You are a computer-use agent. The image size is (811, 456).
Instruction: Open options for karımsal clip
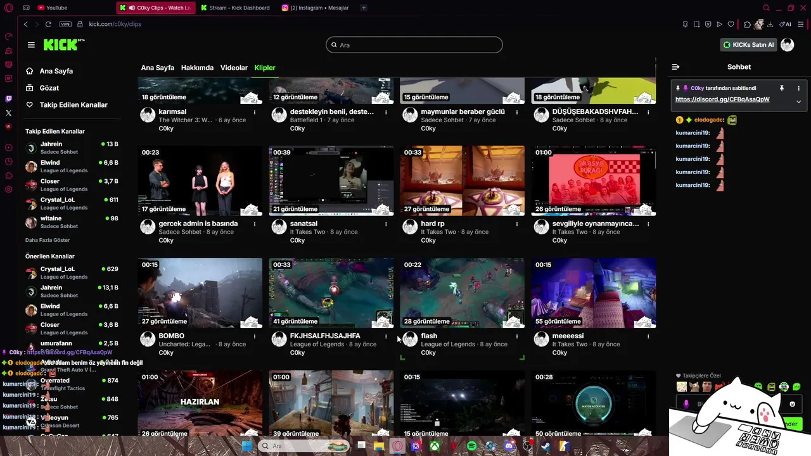point(255,112)
